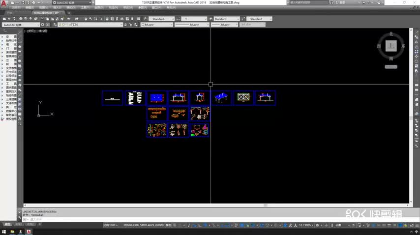Viewport: 420px width, 235px height.
Task: Select the Zoom Window tool
Action: [x=95, y=19]
